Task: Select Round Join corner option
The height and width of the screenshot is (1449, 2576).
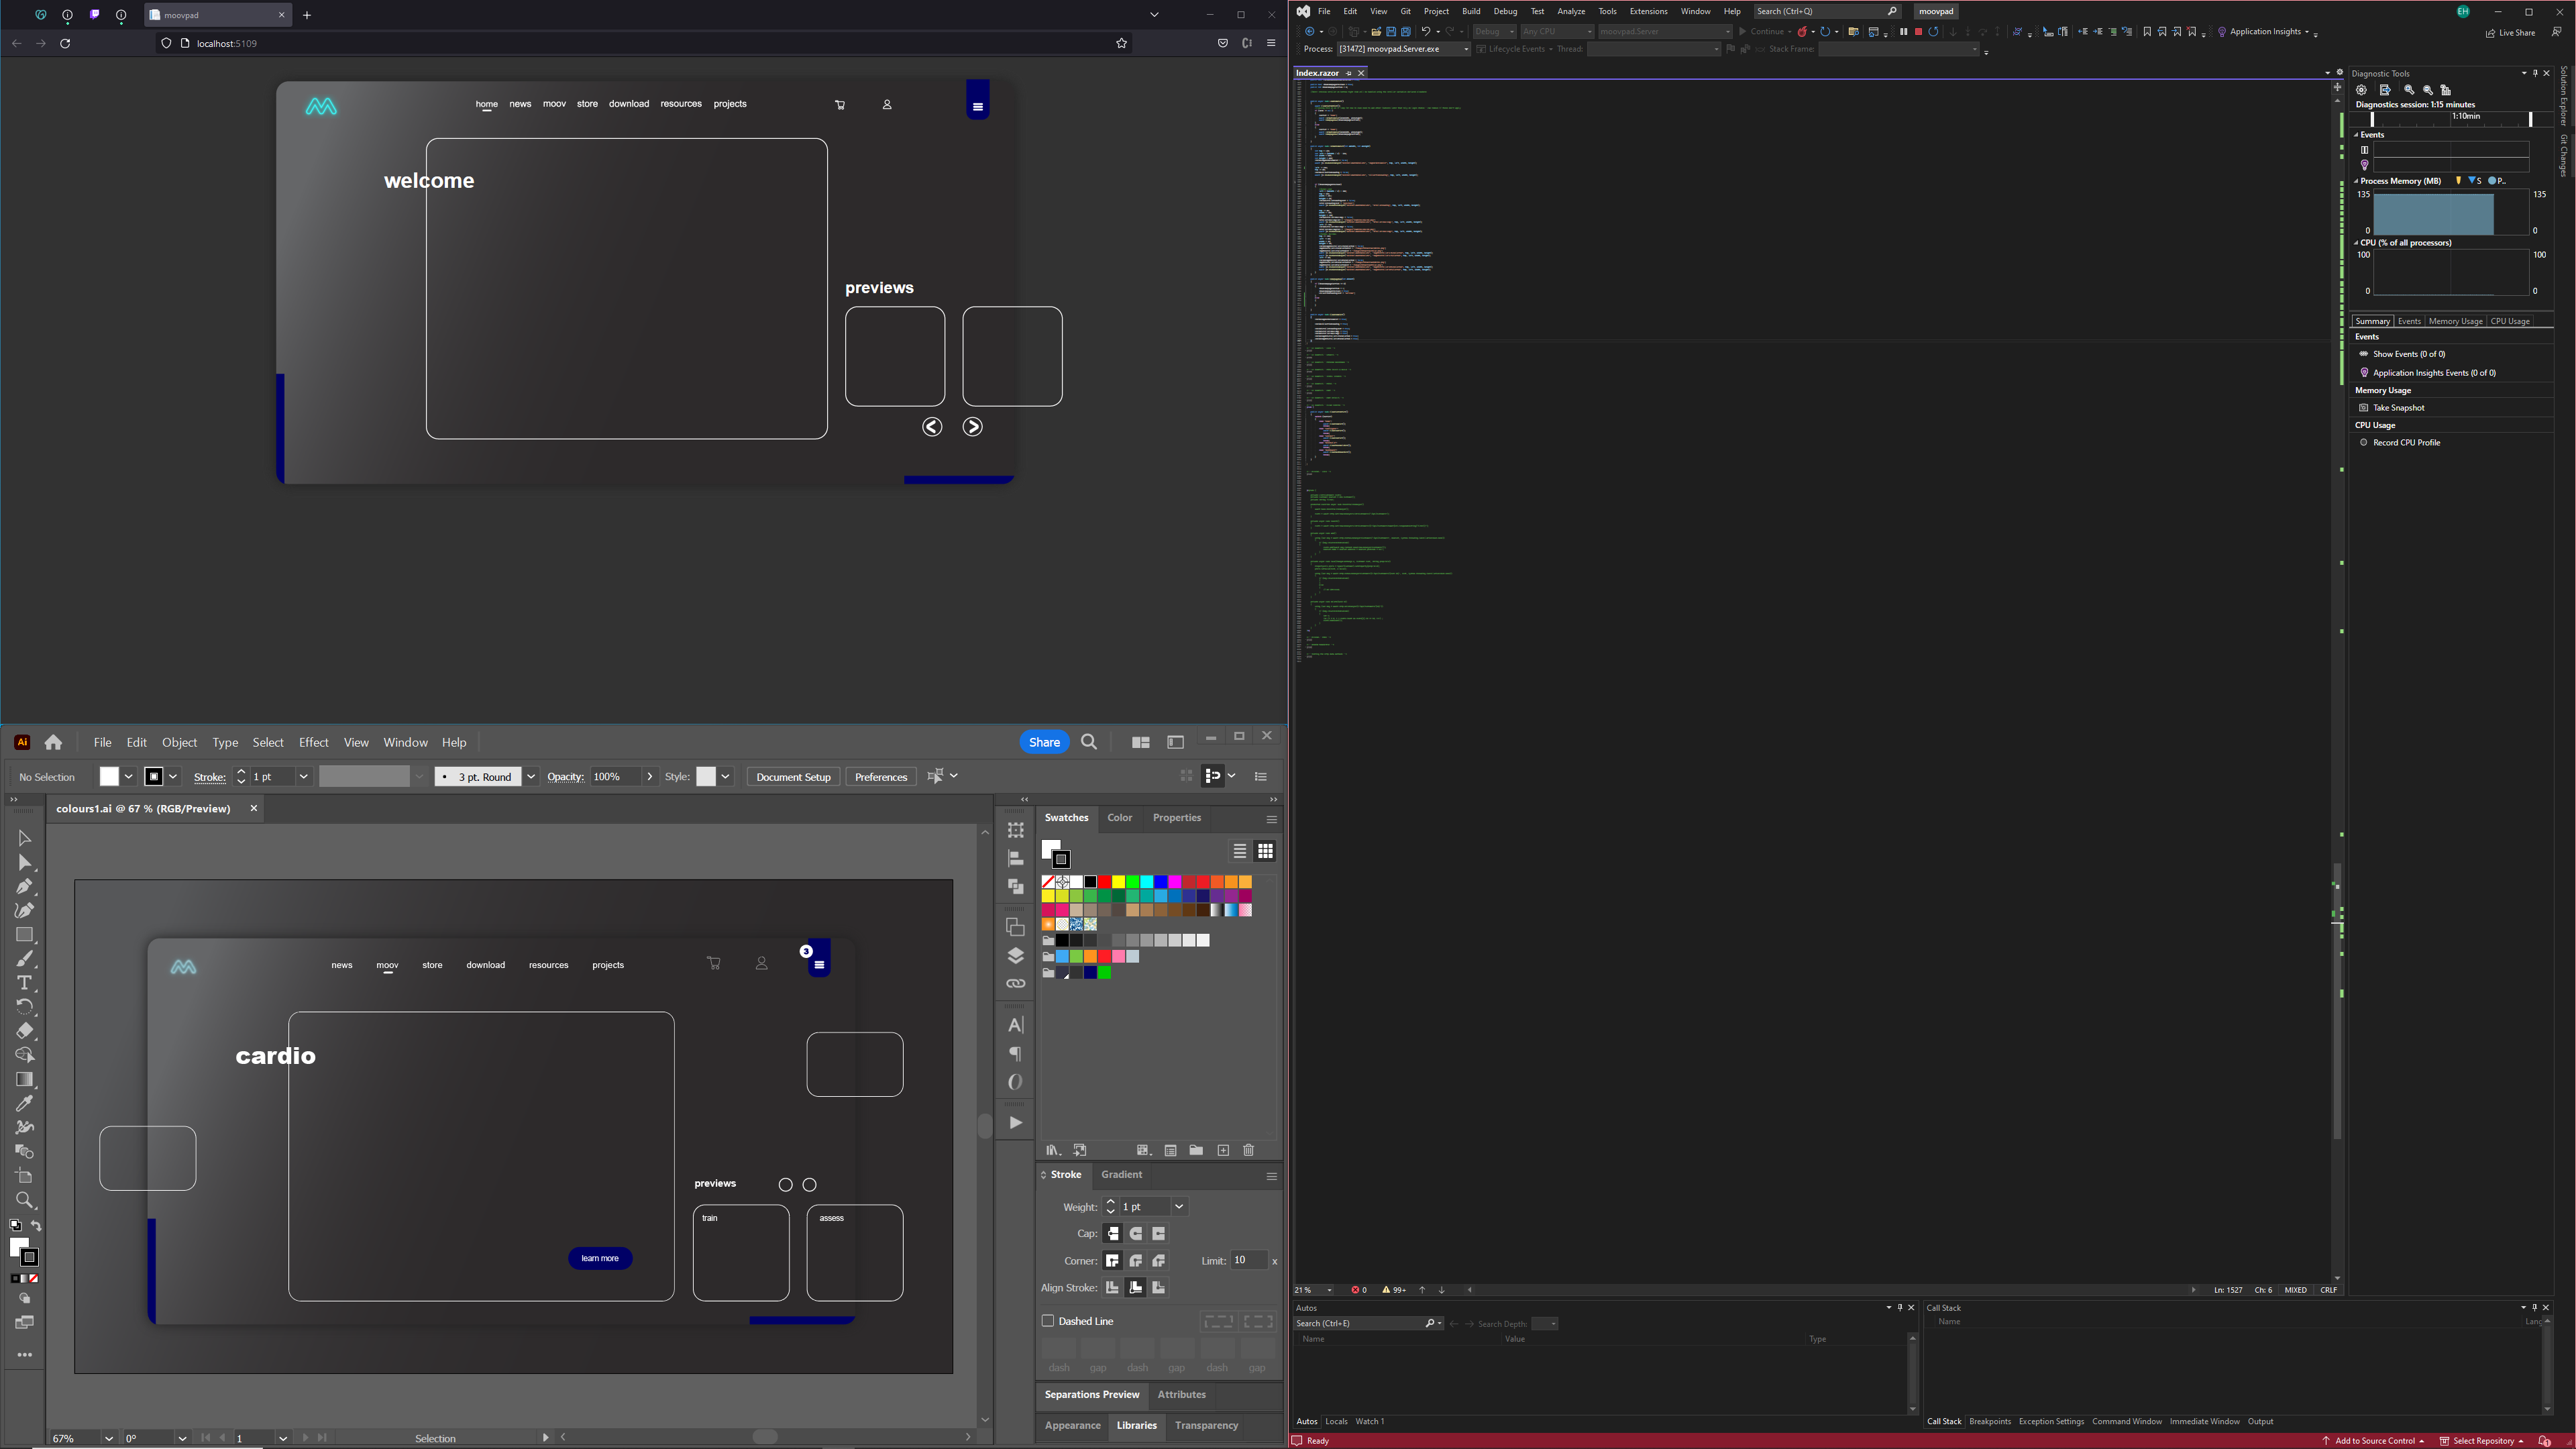Action: (1136, 1261)
